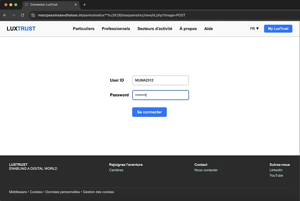Open the Professionnels menu
Image resolution: width=300 pixels, height=201 pixels.
(x=116, y=29)
